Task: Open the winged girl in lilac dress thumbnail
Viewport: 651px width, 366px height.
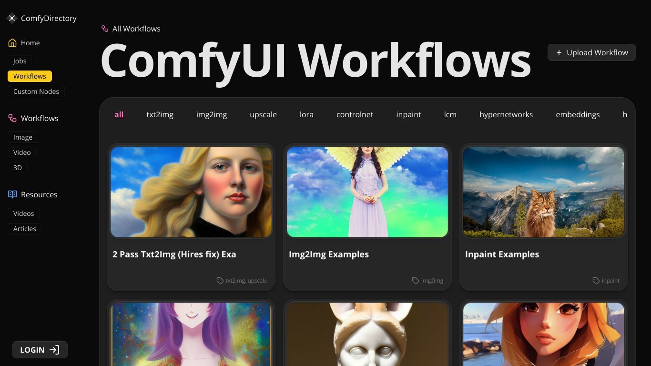Action: click(367, 192)
